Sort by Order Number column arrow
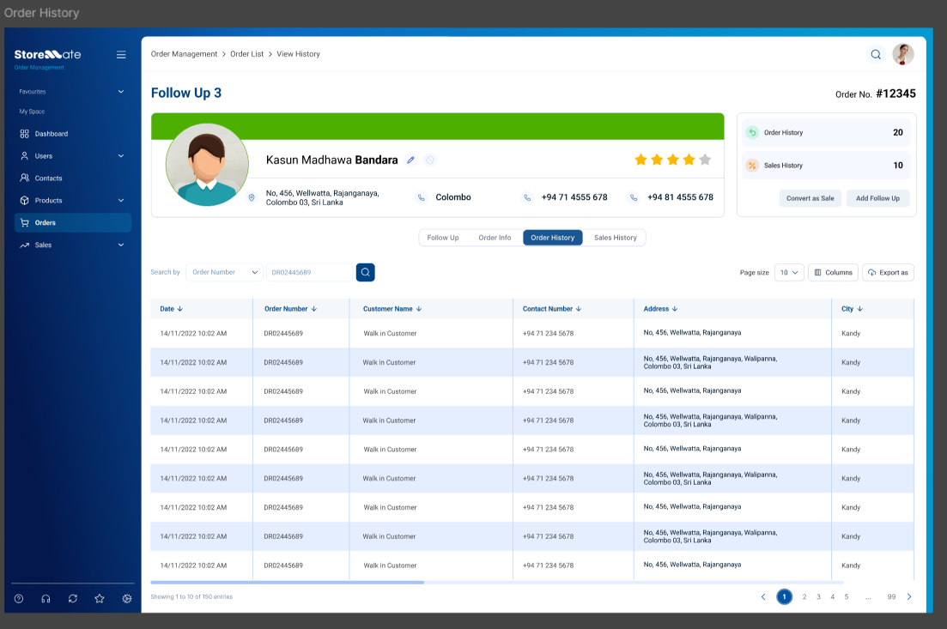This screenshot has width=947, height=629. click(x=314, y=309)
